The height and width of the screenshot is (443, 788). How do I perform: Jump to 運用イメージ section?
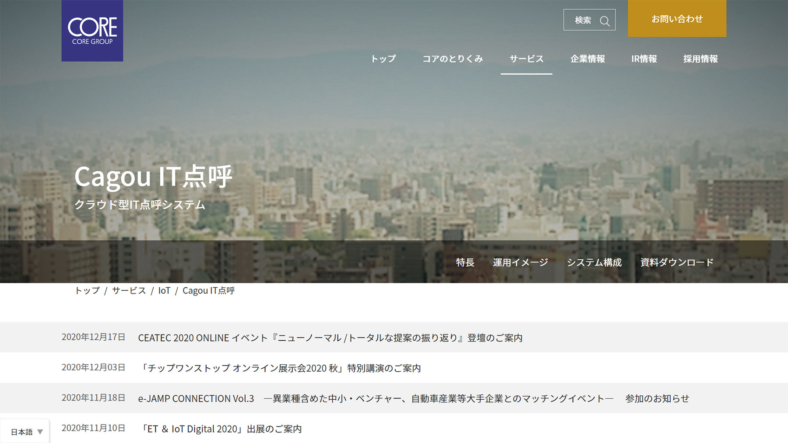point(521,262)
